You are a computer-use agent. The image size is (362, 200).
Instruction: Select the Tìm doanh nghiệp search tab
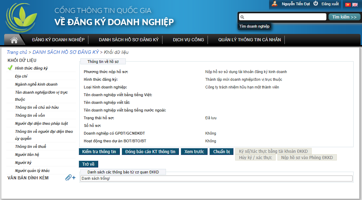coord(254,26)
